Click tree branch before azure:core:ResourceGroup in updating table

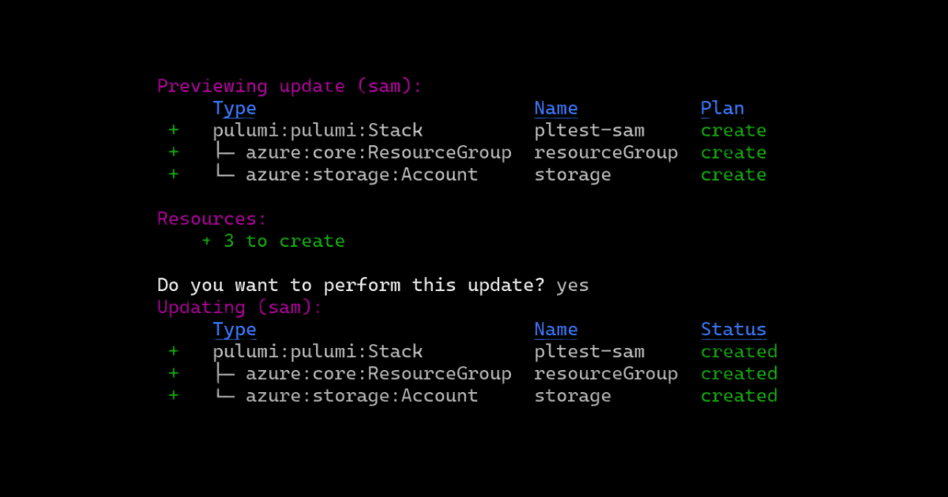coord(224,374)
